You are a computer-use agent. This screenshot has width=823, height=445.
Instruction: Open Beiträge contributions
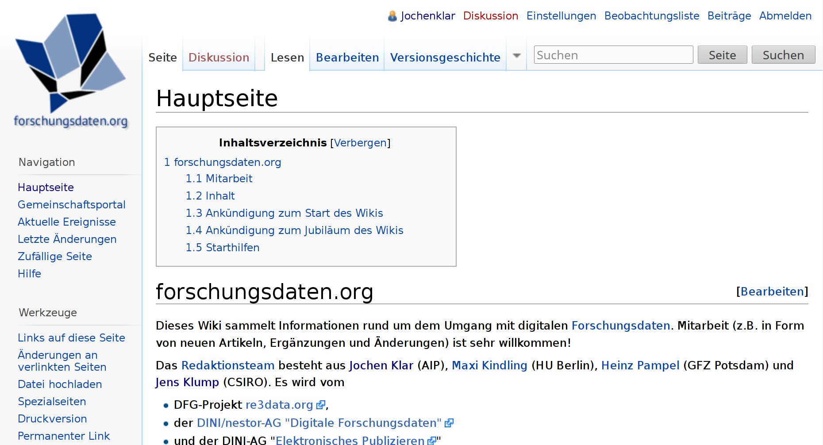pos(729,16)
